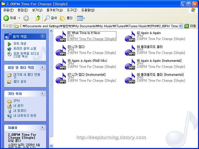The image size is (199, 149).
Task: Click Make a new folder (여기에 새 폴더 만들기)
Action: (27, 76)
